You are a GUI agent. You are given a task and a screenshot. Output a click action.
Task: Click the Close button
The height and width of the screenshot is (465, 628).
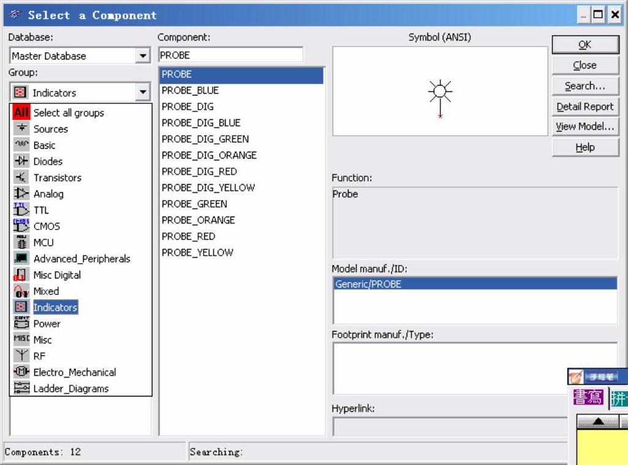tap(585, 65)
